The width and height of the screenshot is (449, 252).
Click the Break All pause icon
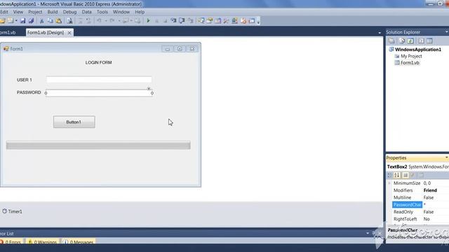(x=156, y=20)
